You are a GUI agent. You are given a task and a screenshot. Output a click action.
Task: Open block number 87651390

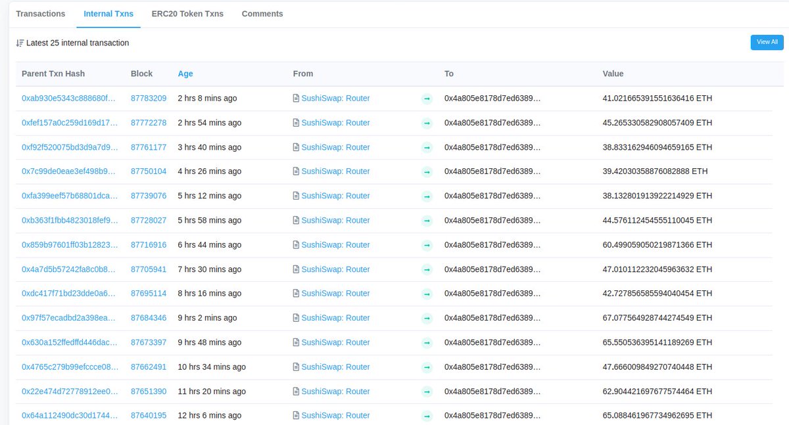click(x=149, y=391)
